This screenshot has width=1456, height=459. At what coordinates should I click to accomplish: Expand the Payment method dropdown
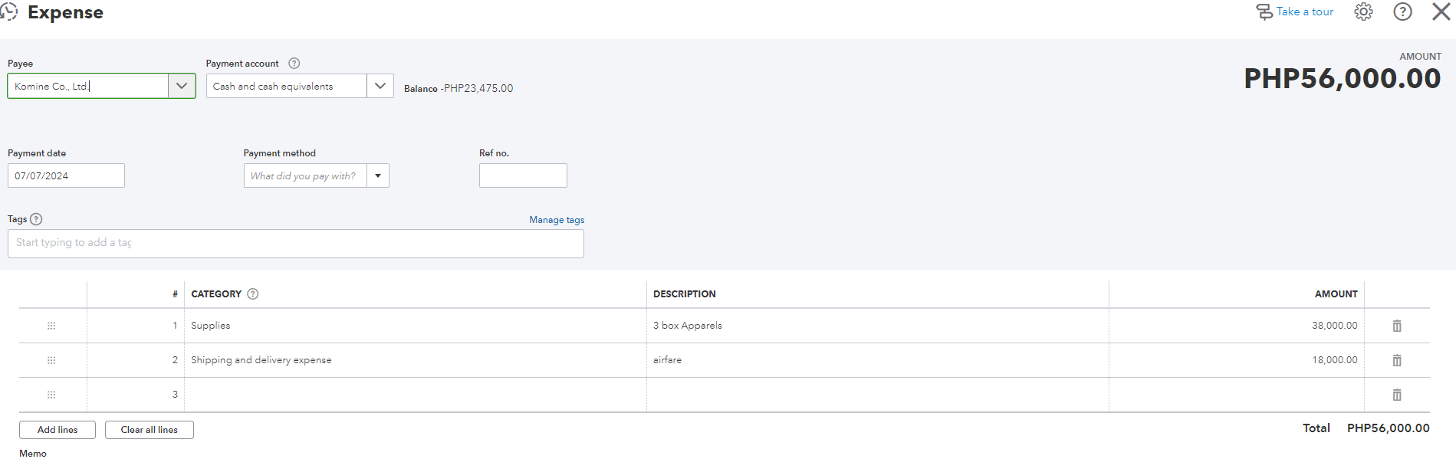point(378,176)
